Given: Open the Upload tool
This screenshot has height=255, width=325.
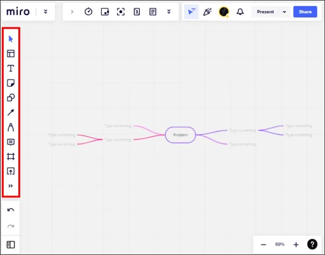Looking at the screenshot, I should coord(11,171).
